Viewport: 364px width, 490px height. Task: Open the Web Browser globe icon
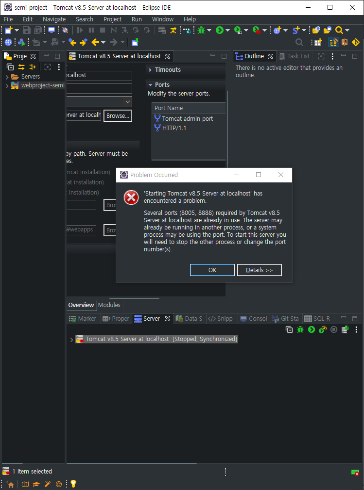point(8,42)
